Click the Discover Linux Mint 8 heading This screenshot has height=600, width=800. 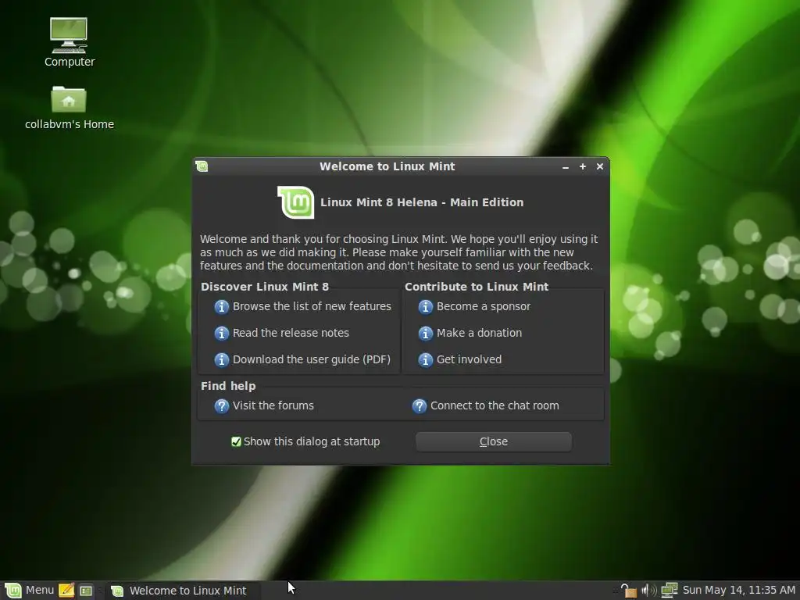click(265, 287)
